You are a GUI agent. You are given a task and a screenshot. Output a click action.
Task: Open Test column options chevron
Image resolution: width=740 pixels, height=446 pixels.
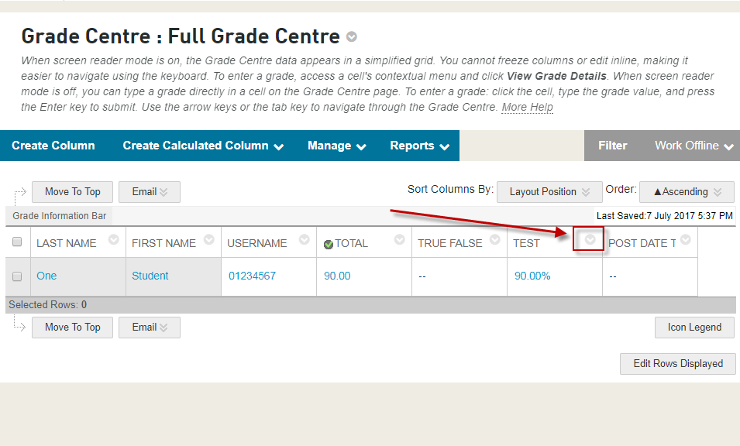point(590,240)
